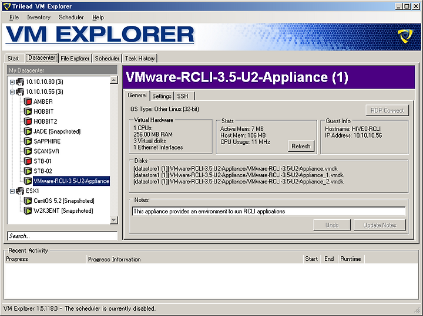This screenshot has height=316, width=423.
Task: Click the Progress column header
Action: (x=45, y=259)
